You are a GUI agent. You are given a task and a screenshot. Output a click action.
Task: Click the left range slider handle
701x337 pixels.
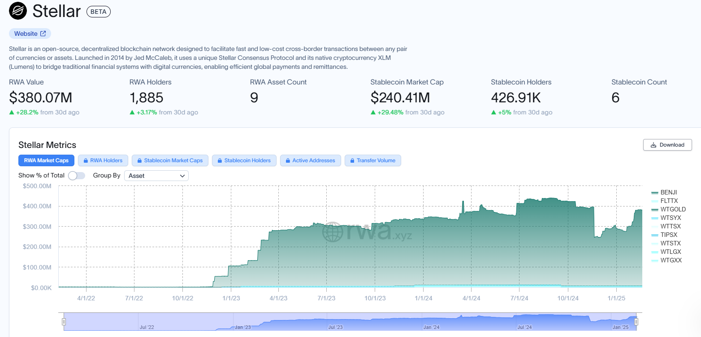tap(64, 321)
